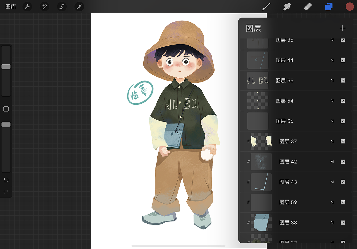Image resolution: width=357 pixels, height=249 pixels.
Task: Pick the 图层 43 thumbnail with blue line
Action: click(261, 182)
